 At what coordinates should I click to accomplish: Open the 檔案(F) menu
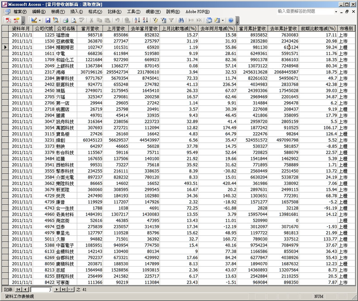pos(20,12)
